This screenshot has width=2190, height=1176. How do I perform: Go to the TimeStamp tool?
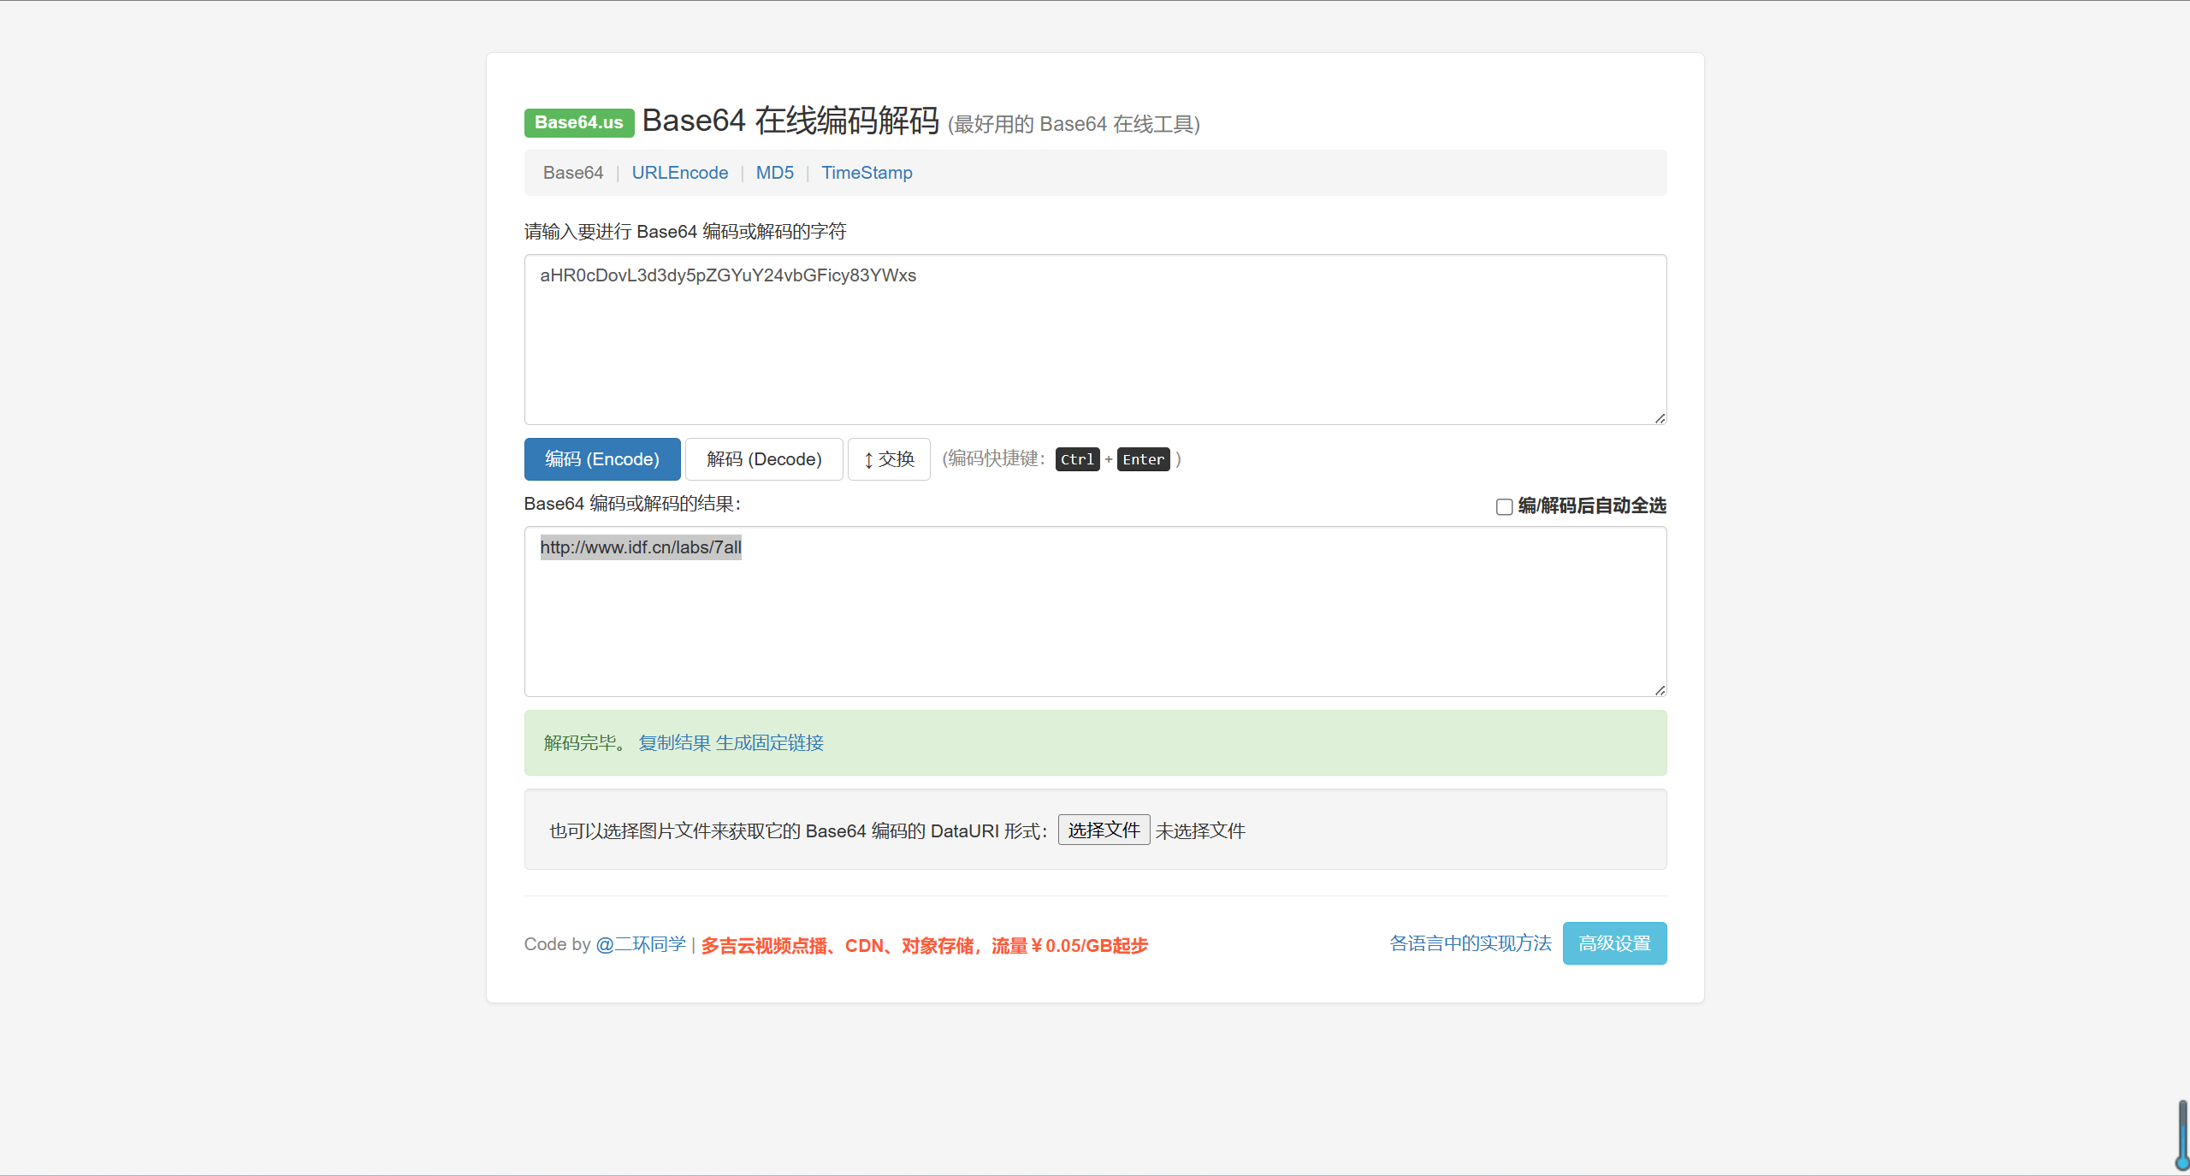(x=867, y=173)
